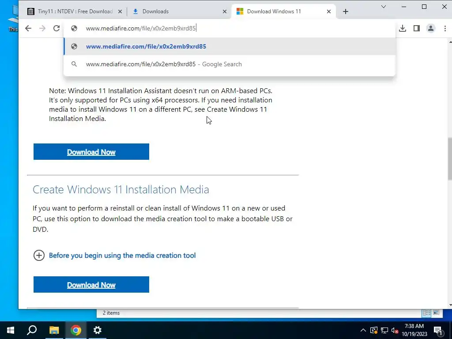Switch to the Downloads tab
This screenshot has width=452, height=339.
pyautogui.click(x=179, y=11)
